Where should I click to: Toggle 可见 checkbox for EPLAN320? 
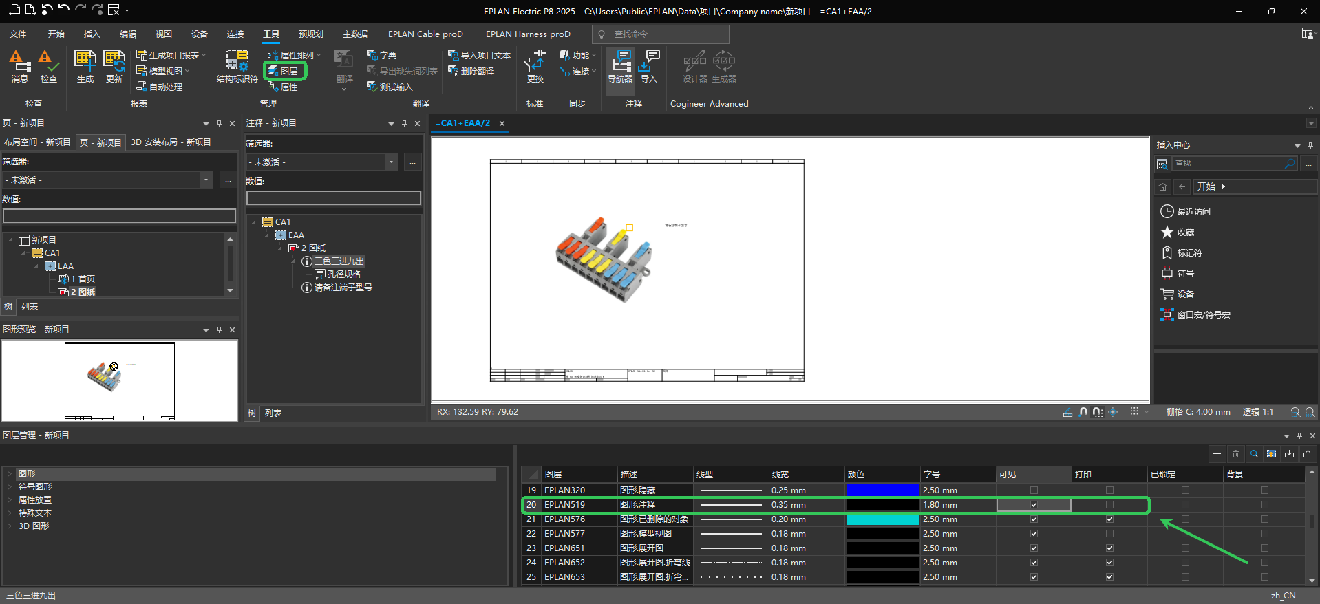pos(1034,490)
